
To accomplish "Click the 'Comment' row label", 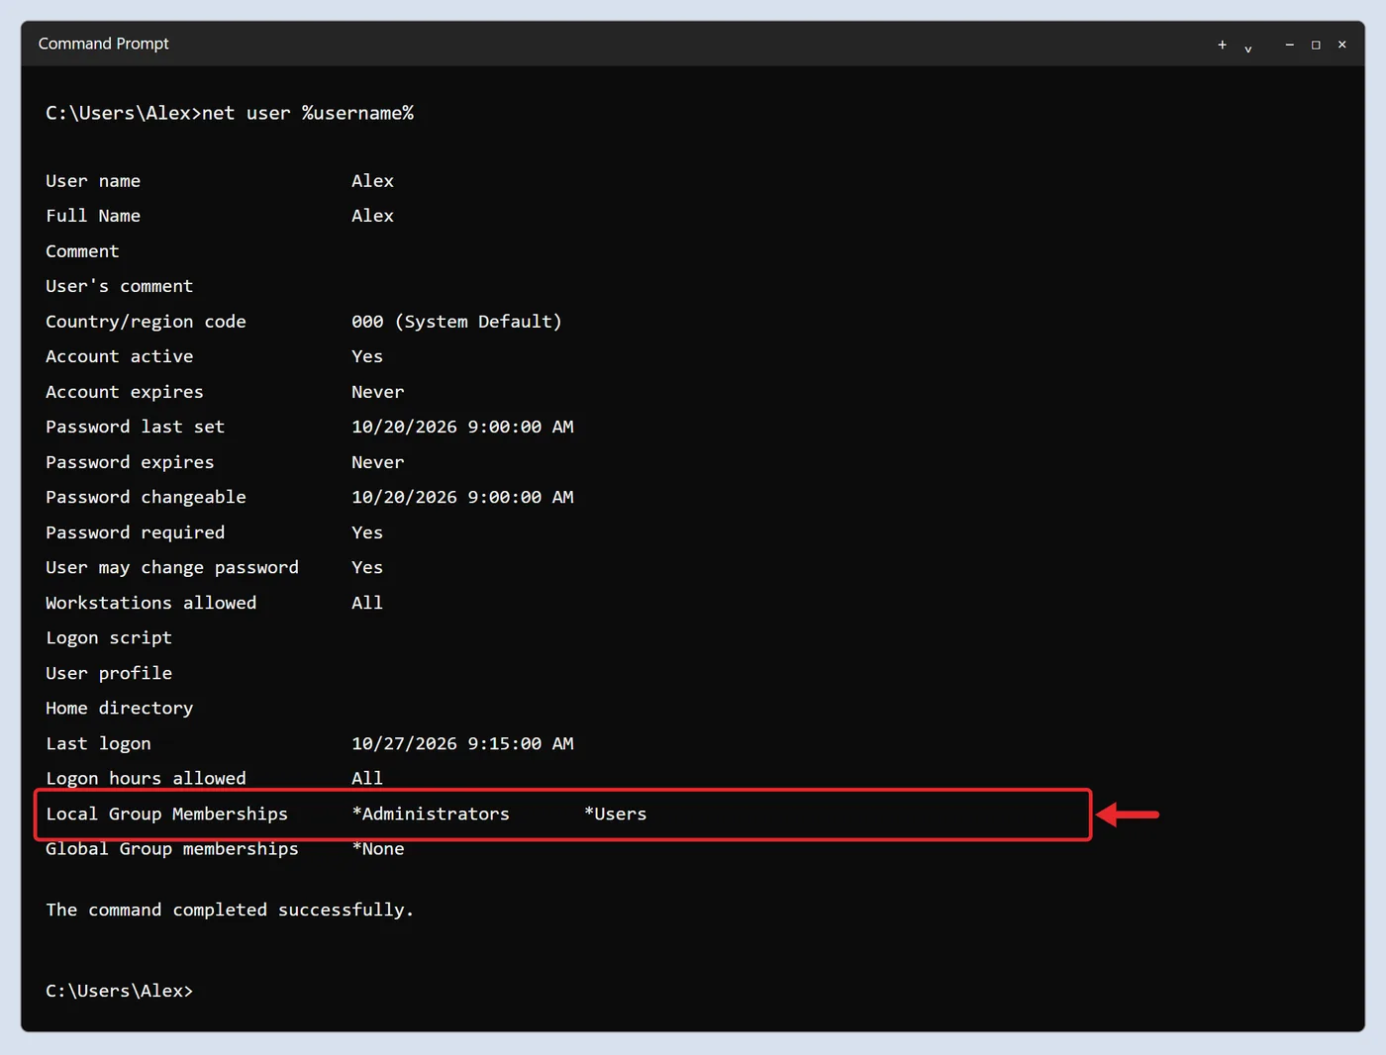I will pos(82,251).
